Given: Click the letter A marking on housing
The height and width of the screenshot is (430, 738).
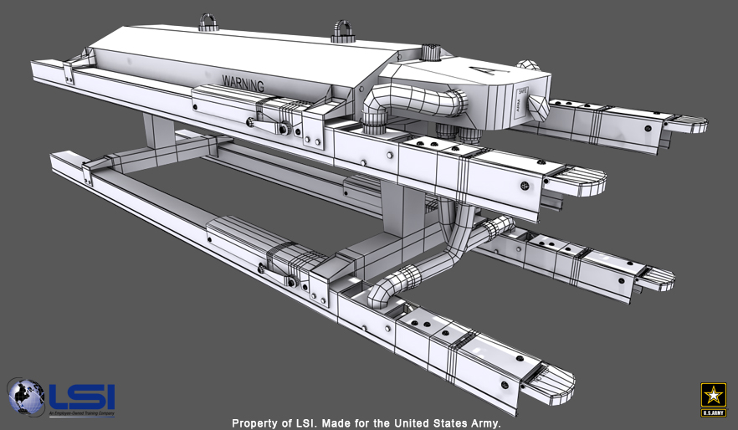Looking at the screenshot, I should click(477, 72).
